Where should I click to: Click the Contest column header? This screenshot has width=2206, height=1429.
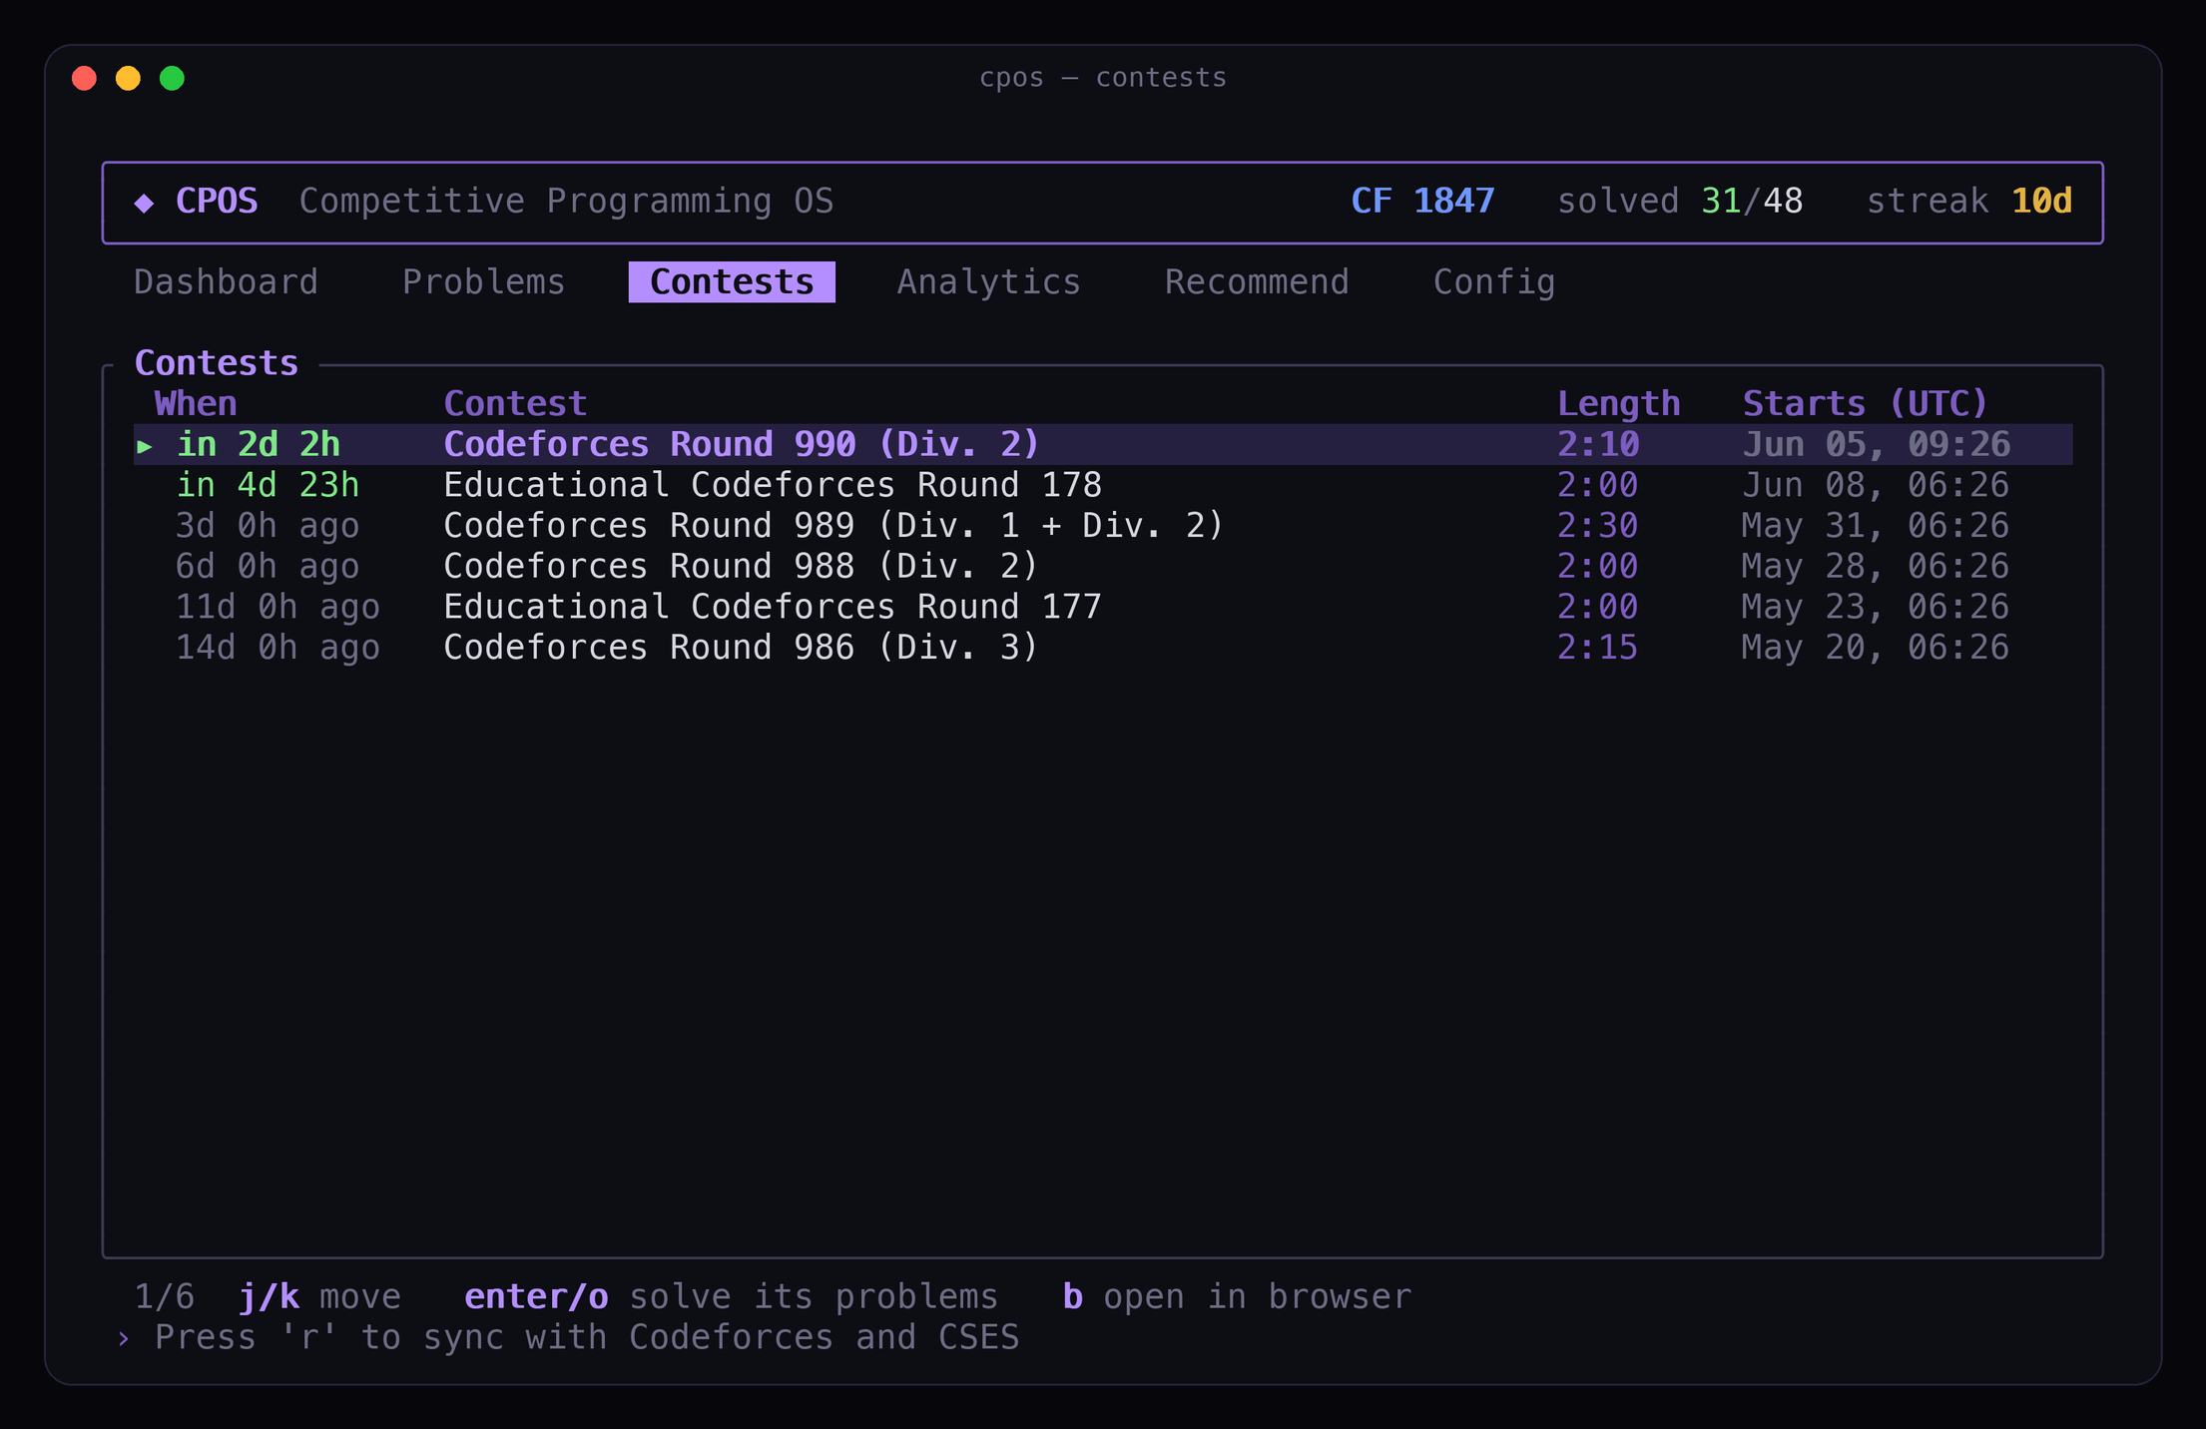tap(515, 403)
